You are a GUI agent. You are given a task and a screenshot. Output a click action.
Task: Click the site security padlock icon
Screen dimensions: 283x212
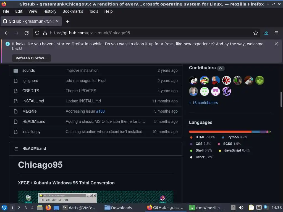[x=45, y=33]
